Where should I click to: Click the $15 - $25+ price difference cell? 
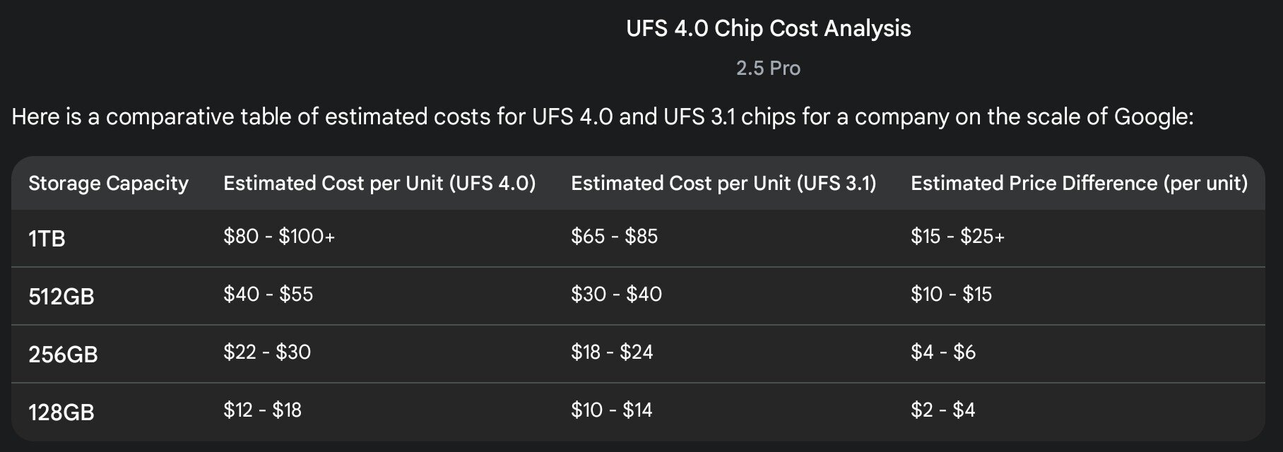[x=957, y=236]
